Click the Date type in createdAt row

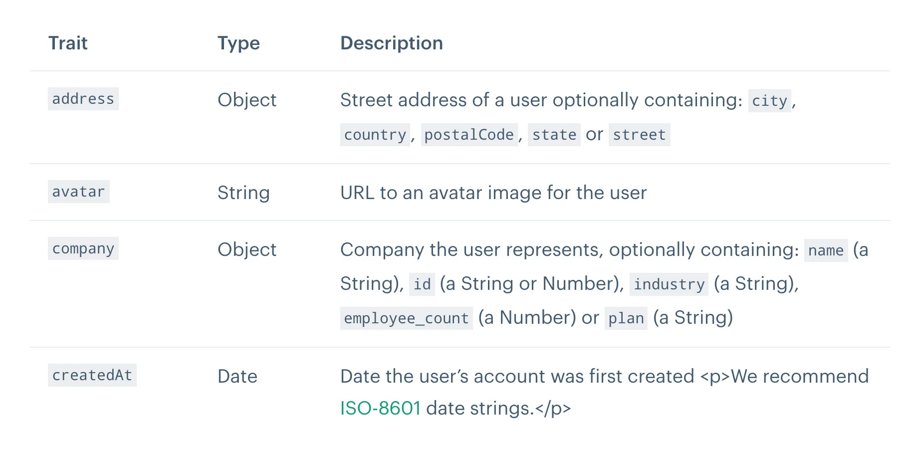[237, 376]
